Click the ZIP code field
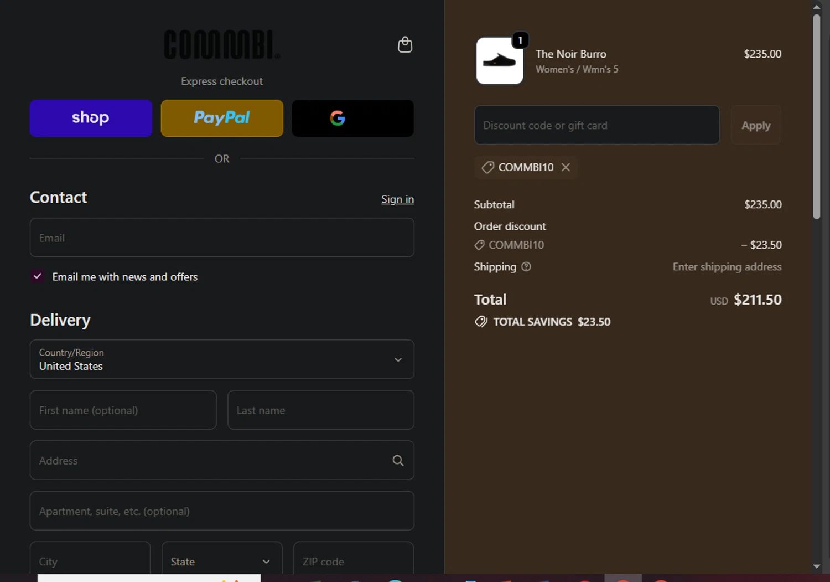 click(354, 558)
